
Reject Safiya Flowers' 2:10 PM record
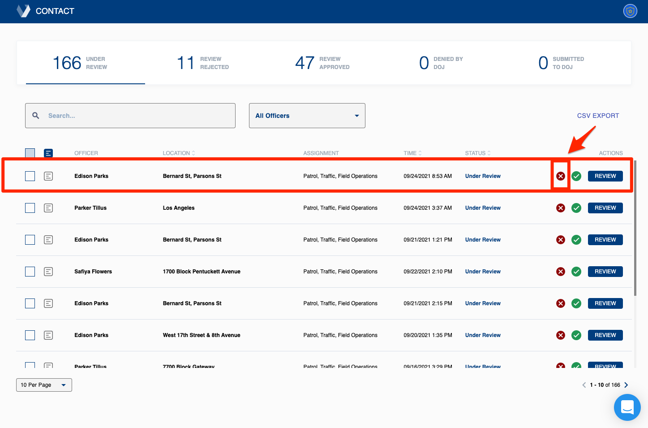(560, 271)
